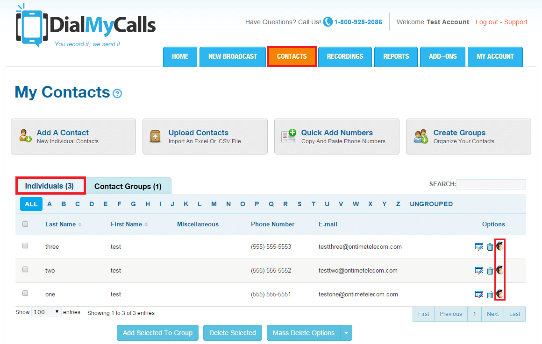Click the Upload Contacts button
Image resolution: width=542 pixels, height=344 pixels.
[205, 136]
